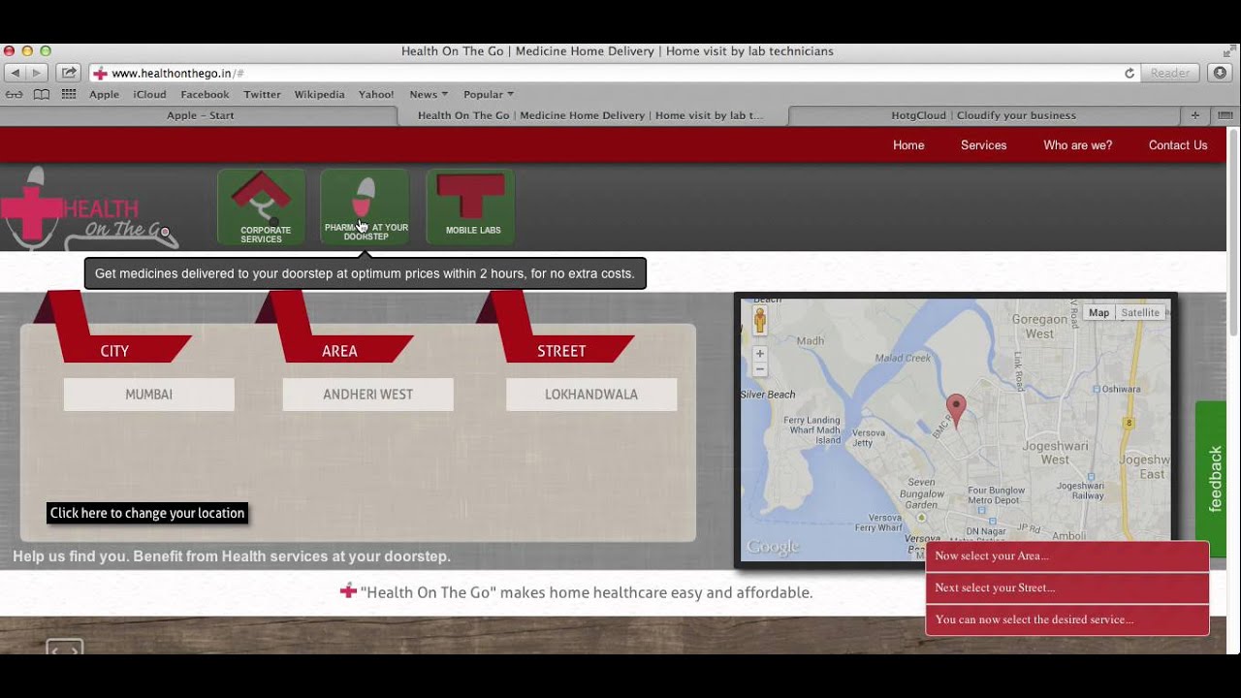Open the Twitter bookmark link
The image size is (1241, 698).
[x=262, y=94]
